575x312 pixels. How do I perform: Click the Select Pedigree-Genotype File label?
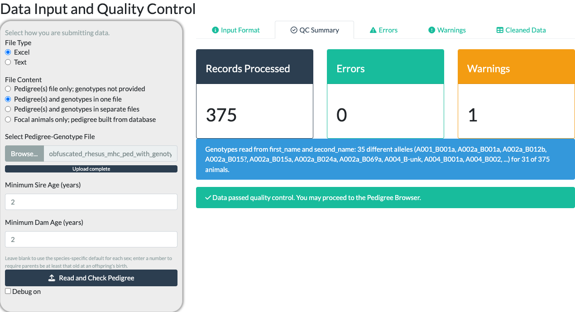(50, 137)
